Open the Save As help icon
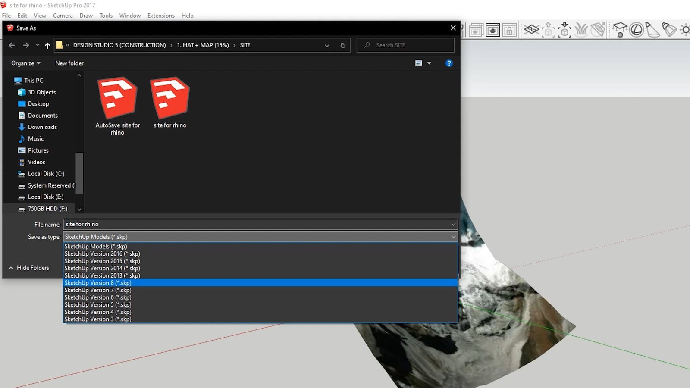690x388 pixels. pyautogui.click(x=449, y=63)
